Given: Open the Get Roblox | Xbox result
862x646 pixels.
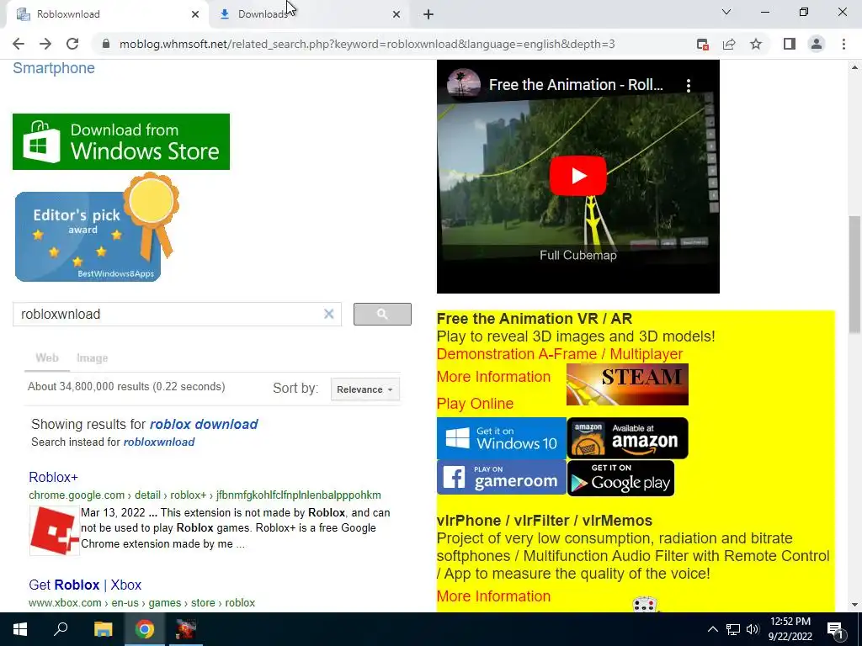Looking at the screenshot, I should point(85,585).
